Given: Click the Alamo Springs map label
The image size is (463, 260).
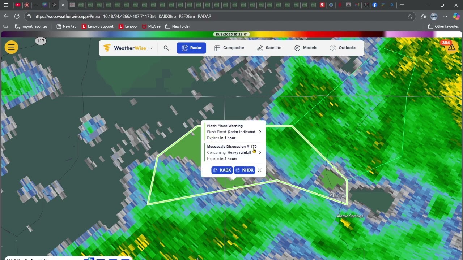Looking at the screenshot, I should pyautogui.click(x=350, y=216).
